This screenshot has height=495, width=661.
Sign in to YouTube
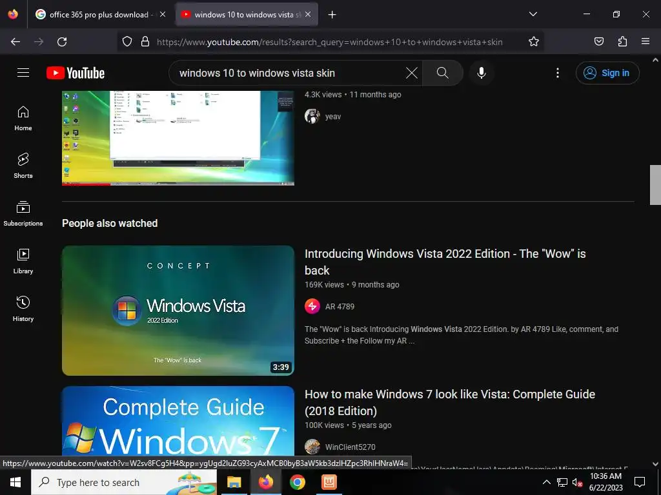tap(607, 73)
